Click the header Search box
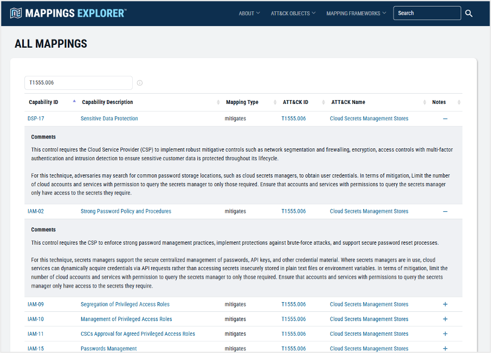The height and width of the screenshot is (353, 491). [427, 14]
